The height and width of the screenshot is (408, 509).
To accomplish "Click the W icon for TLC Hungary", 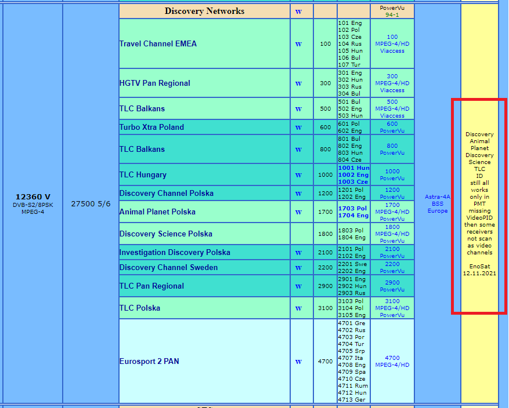I will [x=298, y=175].
